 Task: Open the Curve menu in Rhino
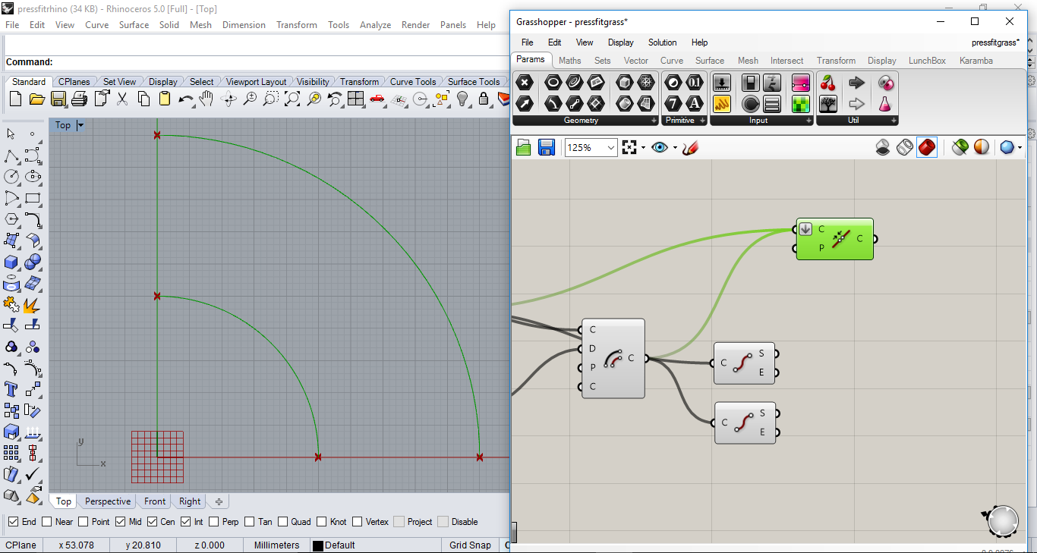pos(96,25)
